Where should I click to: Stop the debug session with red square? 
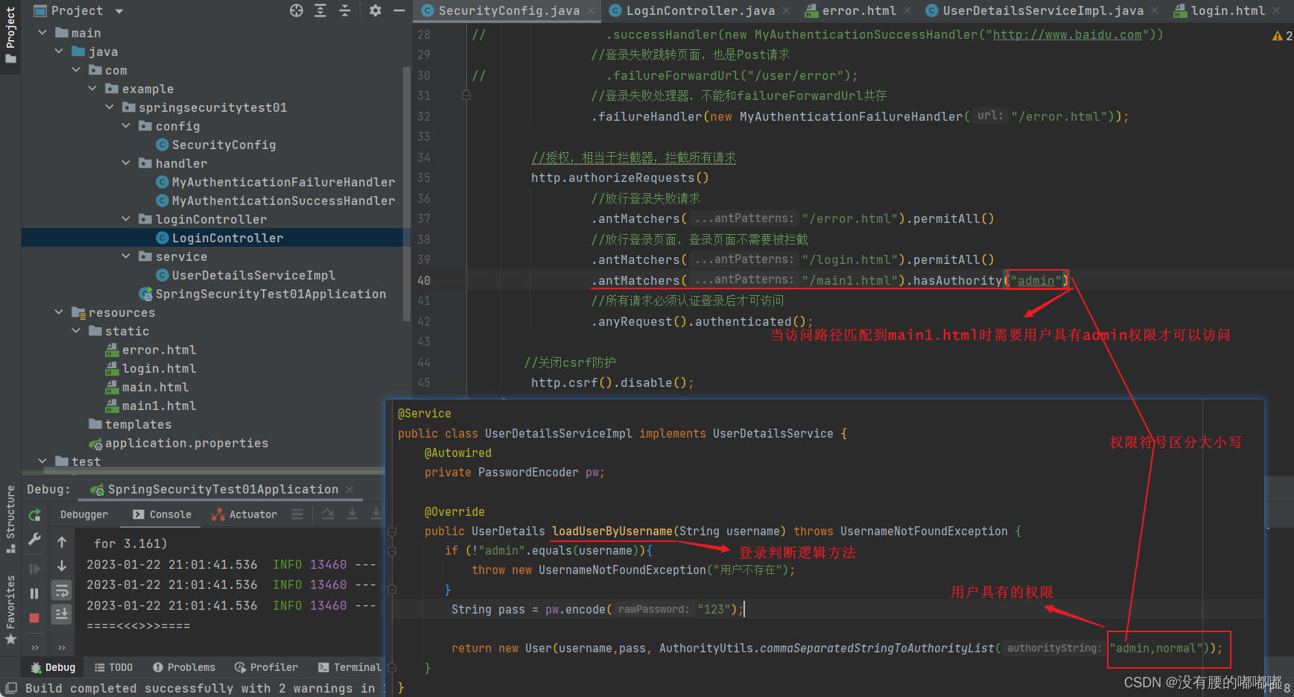(34, 618)
